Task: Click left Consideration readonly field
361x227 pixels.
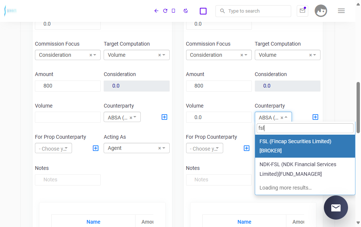Action: 137,86
